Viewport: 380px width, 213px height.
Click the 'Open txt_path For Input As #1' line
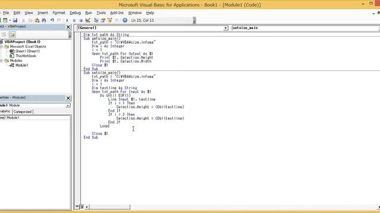point(121,92)
